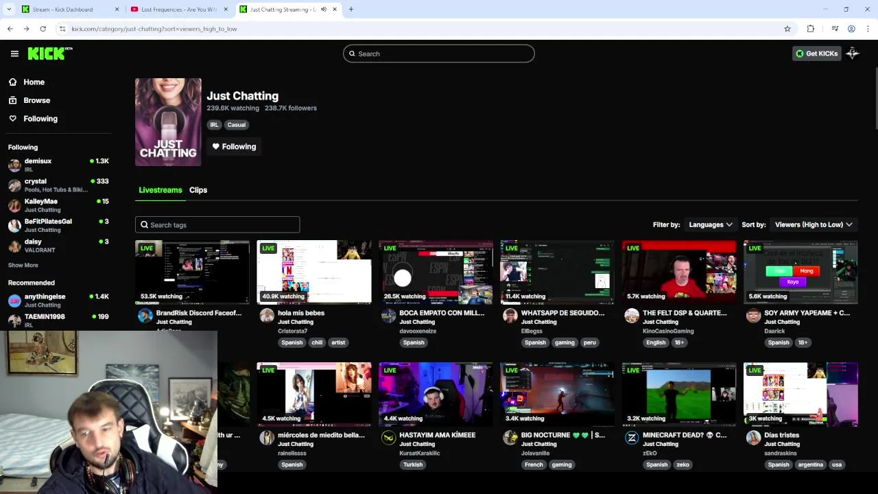Open daisy channel avatar

pyautogui.click(x=14, y=246)
